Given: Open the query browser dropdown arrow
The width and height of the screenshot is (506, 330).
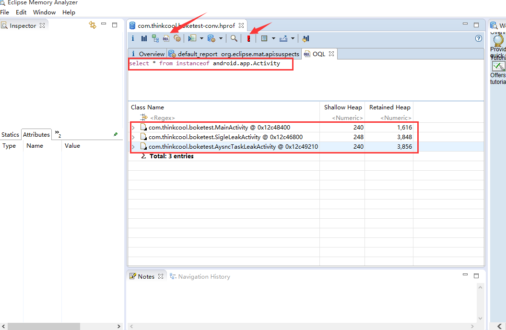Looking at the screenshot, I should (x=221, y=38).
